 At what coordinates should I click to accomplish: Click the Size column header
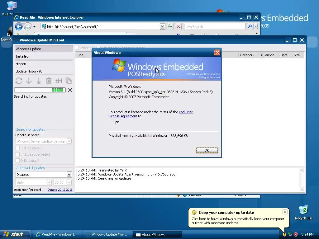pos(298,55)
